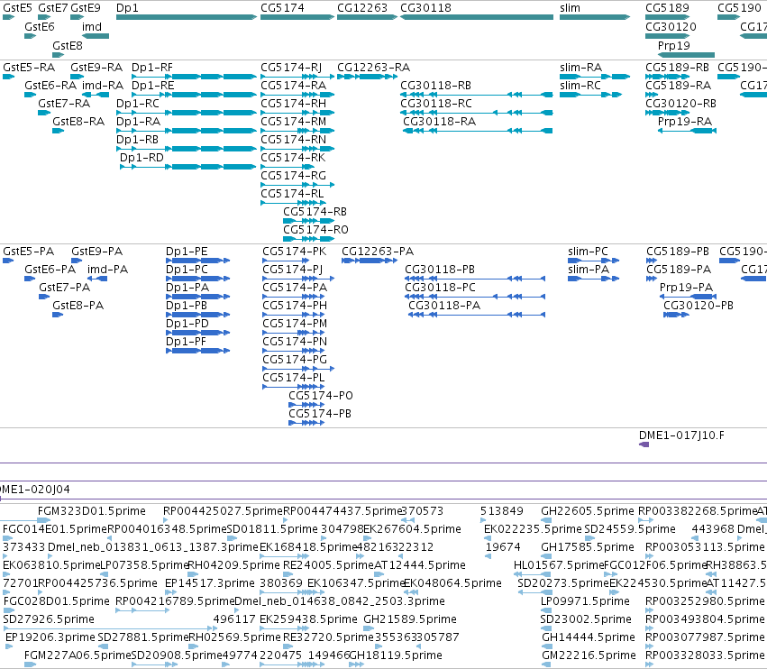The width and height of the screenshot is (767, 669).
Task: Select the DME1-020J04 clone label
Action: pyautogui.click(x=35, y=490)
